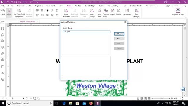Go to next page arrow

pyautogui.click(x=27, y=98)
